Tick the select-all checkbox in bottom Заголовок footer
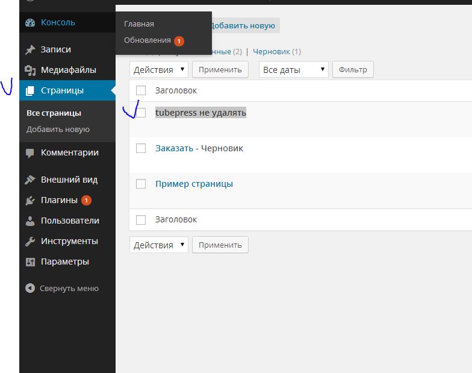Viewport: 472px width, 373px height. tap(141, 219)
